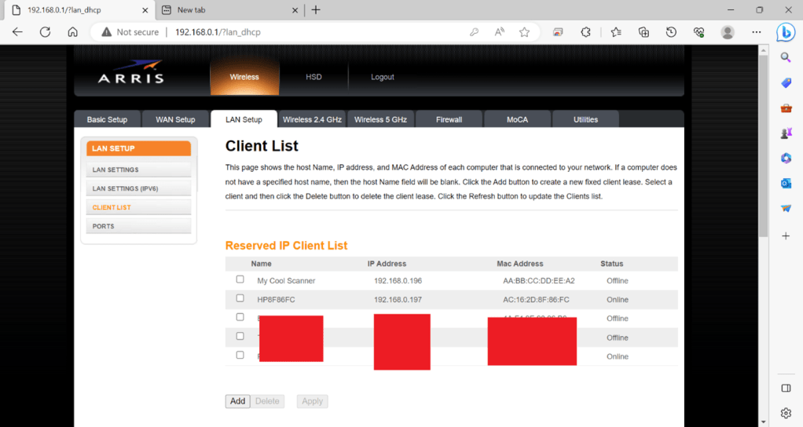Open the Extensions puzzle icon

point(585,32)
